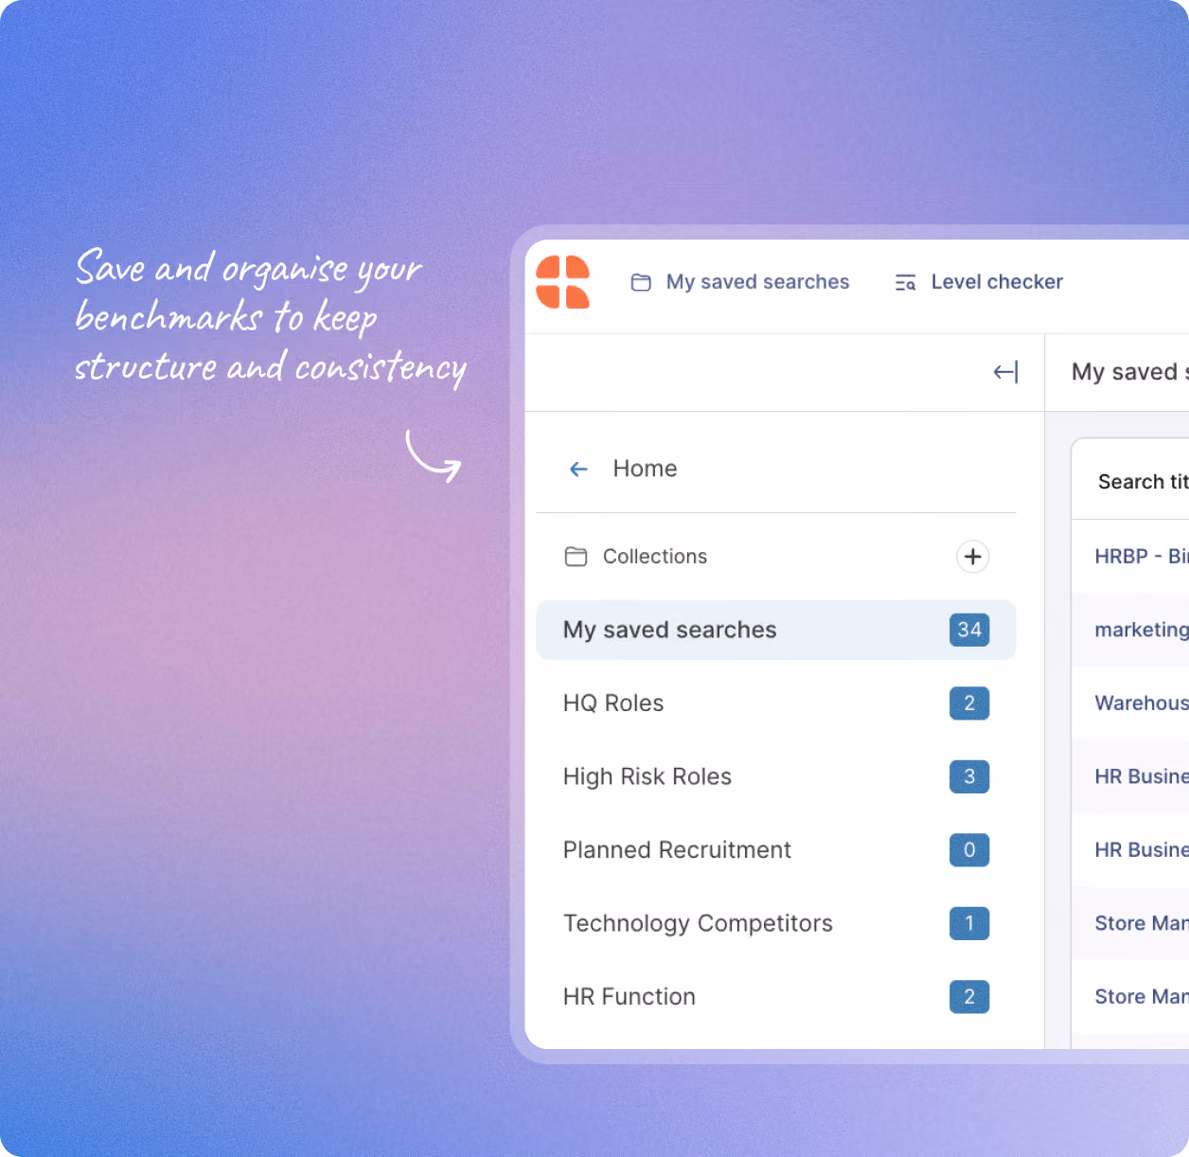The height and width of the screenshot is (1157, 1189).
Task: Open the marketing saved search row
Action: [x=1130, y=630]
